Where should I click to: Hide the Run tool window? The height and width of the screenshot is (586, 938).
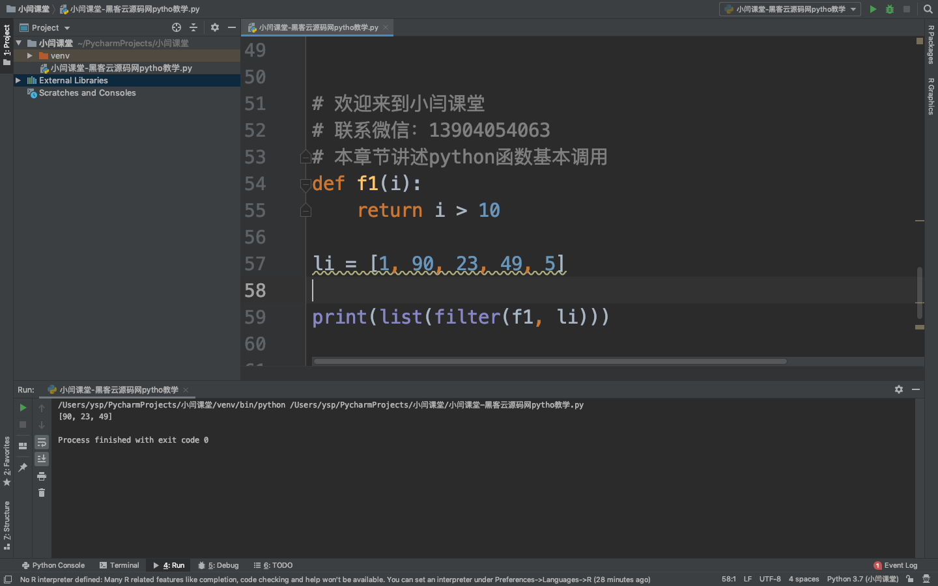[x=916, y=389]
